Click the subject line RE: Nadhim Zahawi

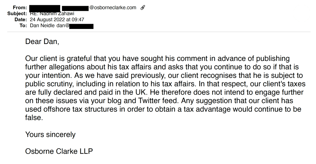[x=52, y=14]
